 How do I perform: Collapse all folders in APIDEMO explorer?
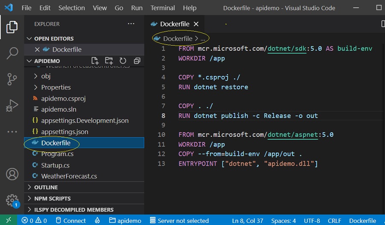[137, 61]
